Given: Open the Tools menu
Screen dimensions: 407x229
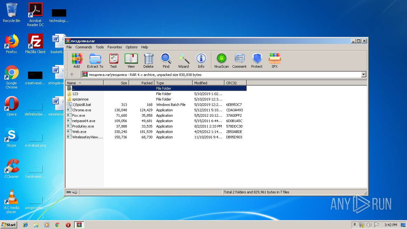Looking at the screenshot, I should [100, 47].
